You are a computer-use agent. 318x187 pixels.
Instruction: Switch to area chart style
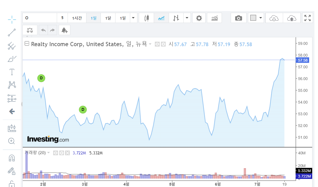click(161, 18)
